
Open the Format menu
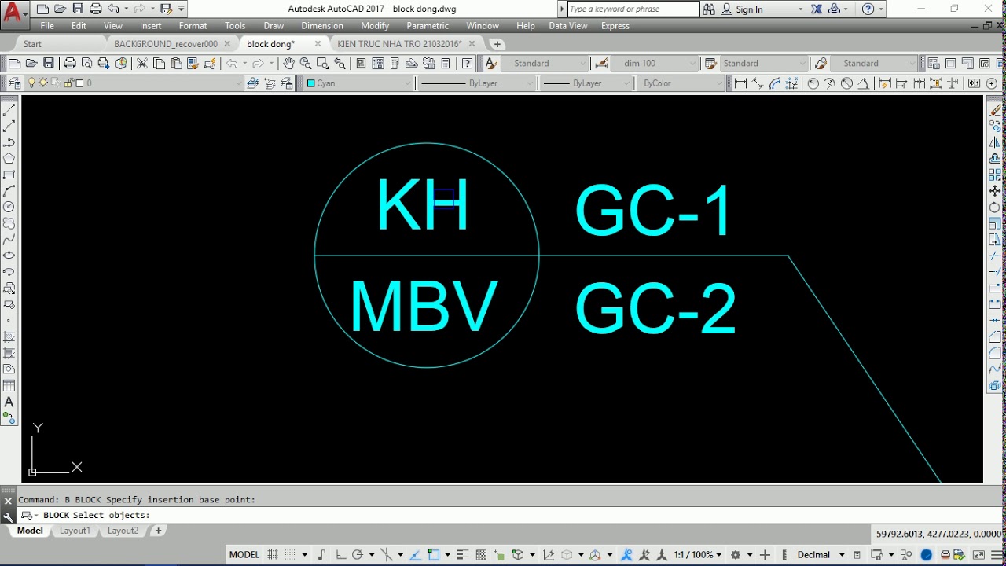[193, 26]
